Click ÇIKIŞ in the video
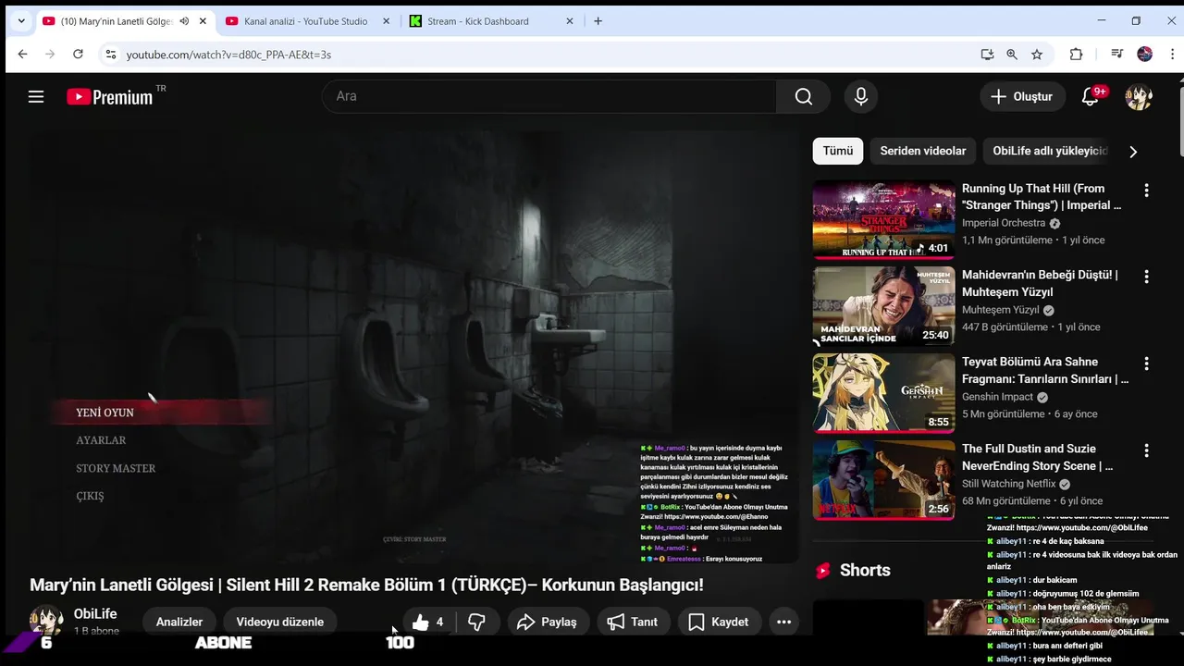The width and height of the screenshot is (1184, 666). tap(90, 496)
